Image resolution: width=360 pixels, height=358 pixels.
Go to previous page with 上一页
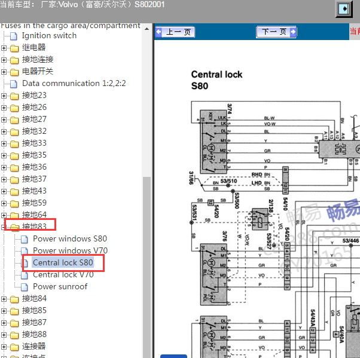point(175,32)
